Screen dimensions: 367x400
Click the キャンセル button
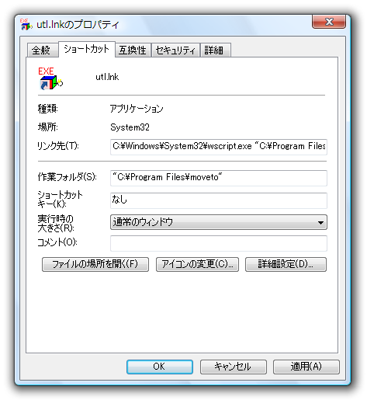point(234,367)
